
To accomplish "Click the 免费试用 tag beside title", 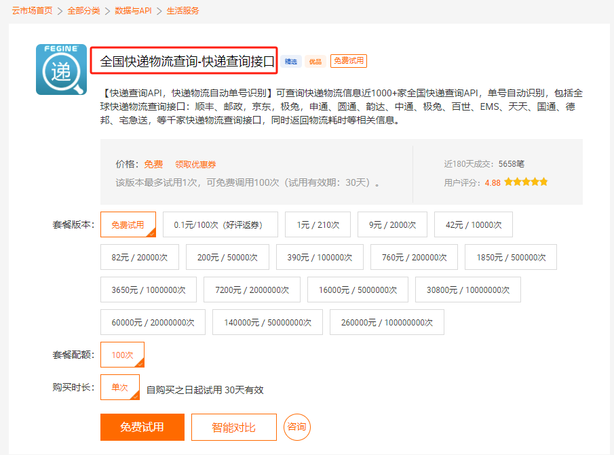I will [x=349, y=61].
